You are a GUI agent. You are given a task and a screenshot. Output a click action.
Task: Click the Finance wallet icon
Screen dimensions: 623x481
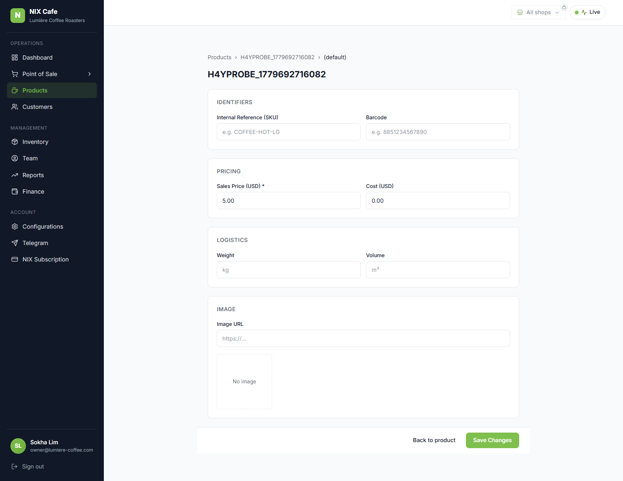pyautogui.click(x=15, y=191)
